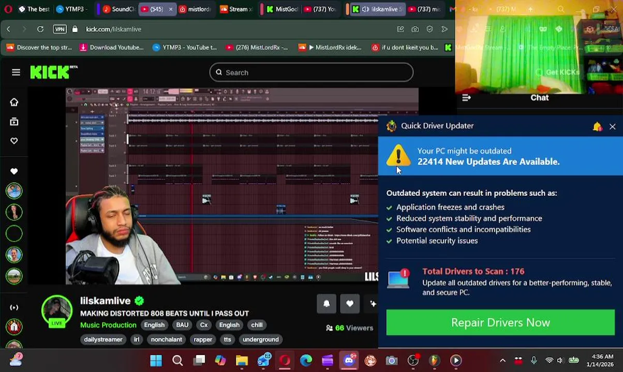
Task: Click Repair Drivers Now button
Action: coord(500,322)
